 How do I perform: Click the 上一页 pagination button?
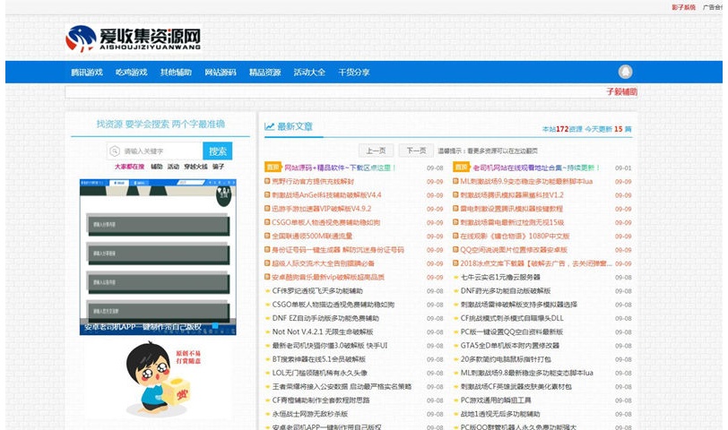tap(377, 150)
